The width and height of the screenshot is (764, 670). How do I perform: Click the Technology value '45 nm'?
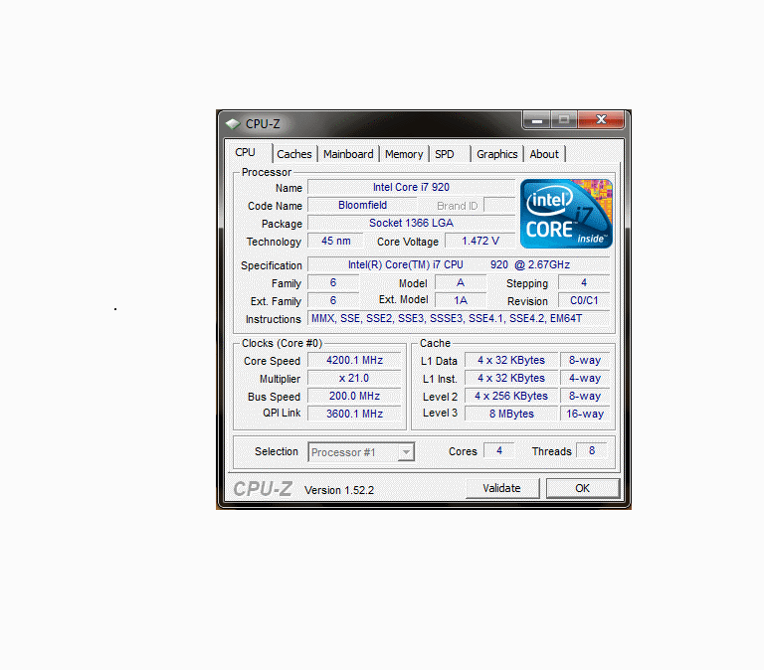pos(335,241)
